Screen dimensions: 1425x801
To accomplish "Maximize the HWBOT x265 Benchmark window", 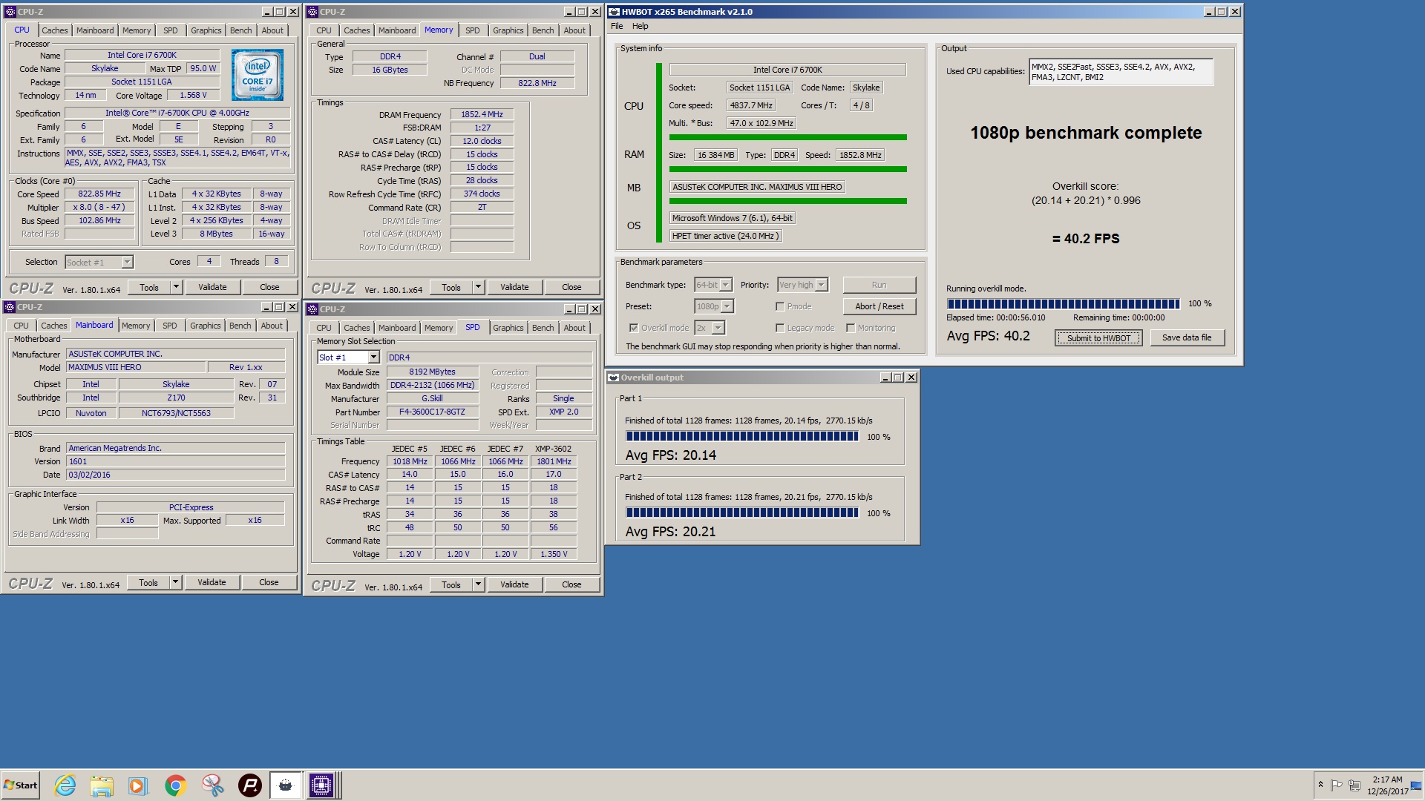I will point(1222,12).
